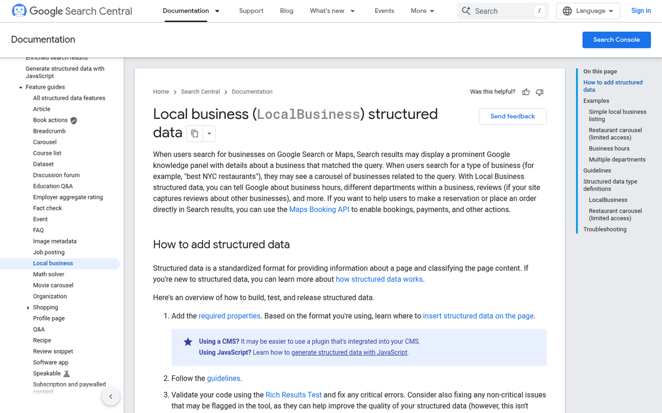Screen dimensions: 662x413
Task: Open the guidelines link in step 2
Action: [223, 379]
